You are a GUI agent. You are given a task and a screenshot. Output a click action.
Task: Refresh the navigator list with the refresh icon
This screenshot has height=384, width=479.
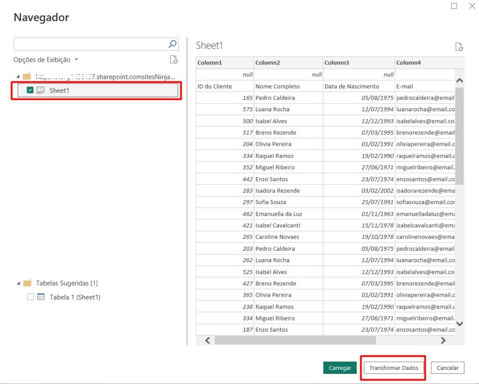click(174, 60)
